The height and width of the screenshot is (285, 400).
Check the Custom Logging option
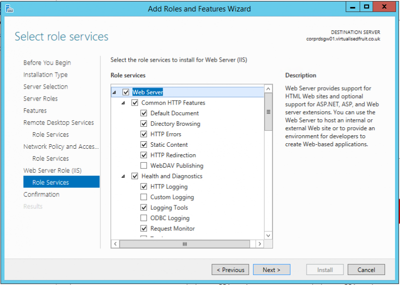point(144,197)
